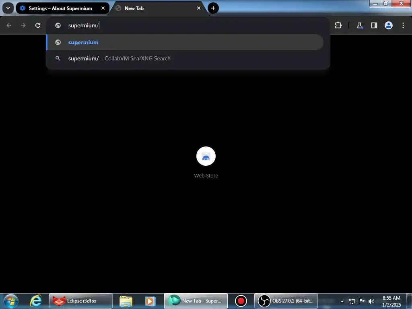Switch to Eclipse r3dfox taskbar window
The height and width of the screenshot is (309, 412).
pos(81,301)
